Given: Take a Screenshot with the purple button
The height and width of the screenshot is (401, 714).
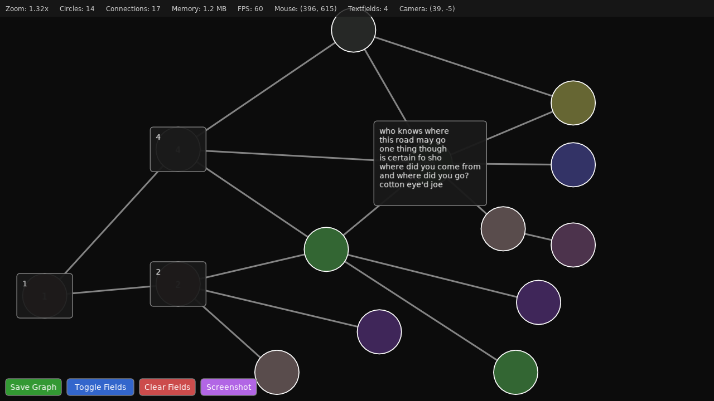Looking at the screenshot, I should [x=229, y=387].
